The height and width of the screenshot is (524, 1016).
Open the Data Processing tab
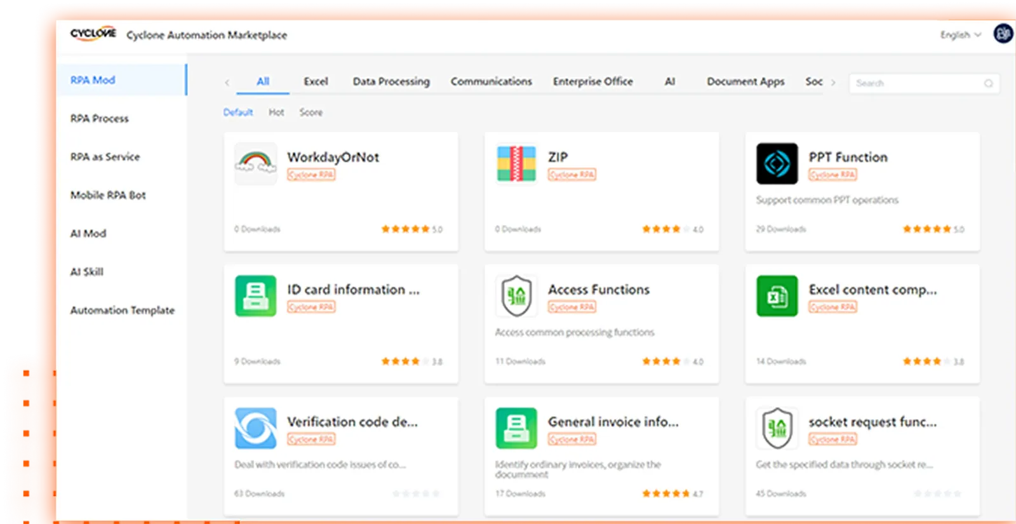tap(391, 81)
